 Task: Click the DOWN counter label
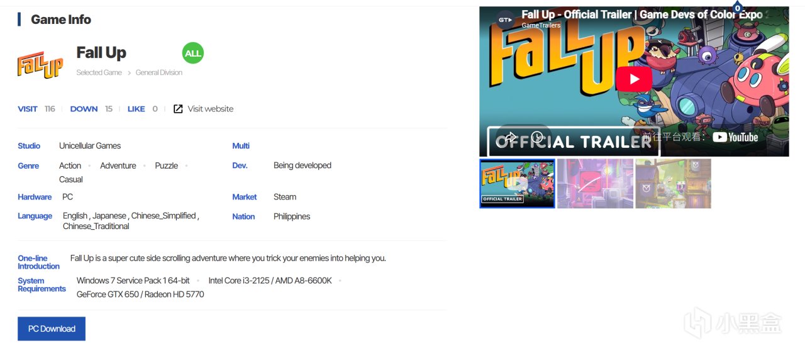[84, 109]
